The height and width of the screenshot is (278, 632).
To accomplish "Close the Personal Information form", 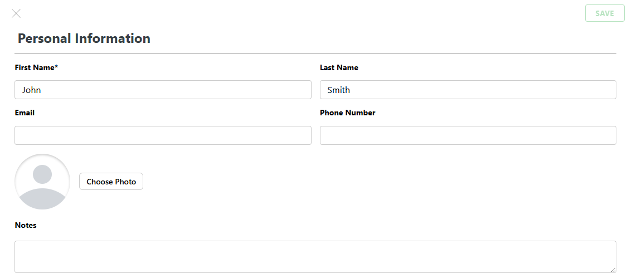I will pos(16,13).
